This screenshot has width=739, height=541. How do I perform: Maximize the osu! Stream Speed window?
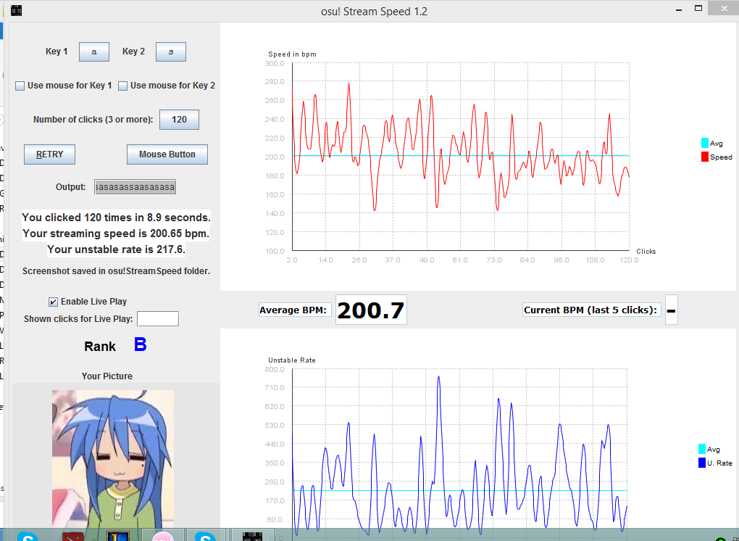pos(698,9)
